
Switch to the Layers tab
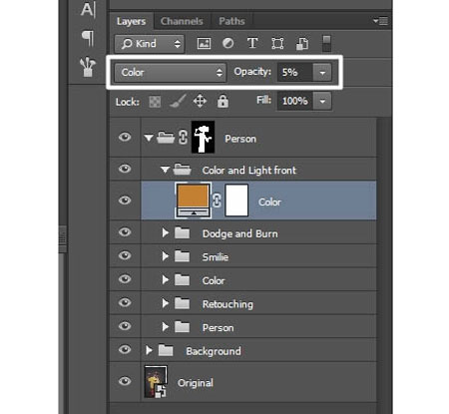[x=132, y=21]
